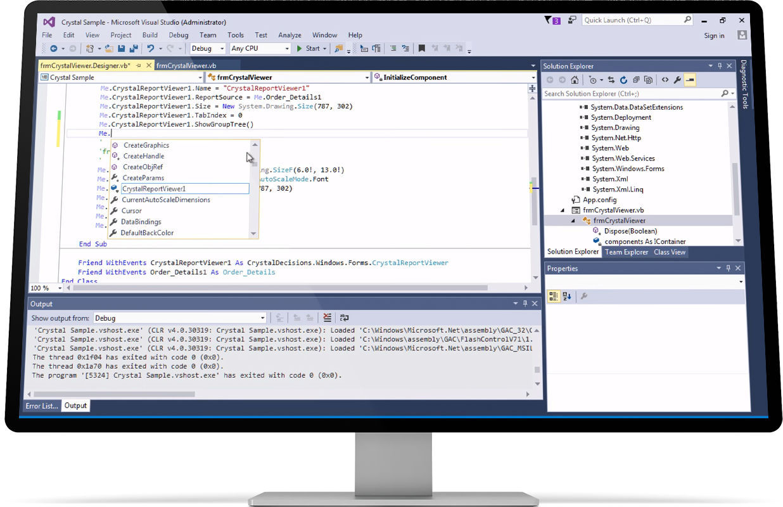Click the Undo arrow in the toolbar

click(150, 48)
